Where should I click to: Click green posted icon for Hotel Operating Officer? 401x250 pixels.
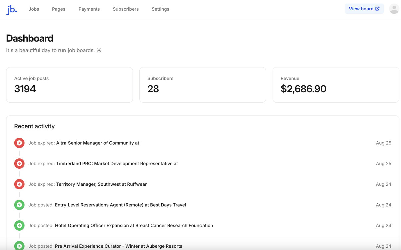[19, 226]
